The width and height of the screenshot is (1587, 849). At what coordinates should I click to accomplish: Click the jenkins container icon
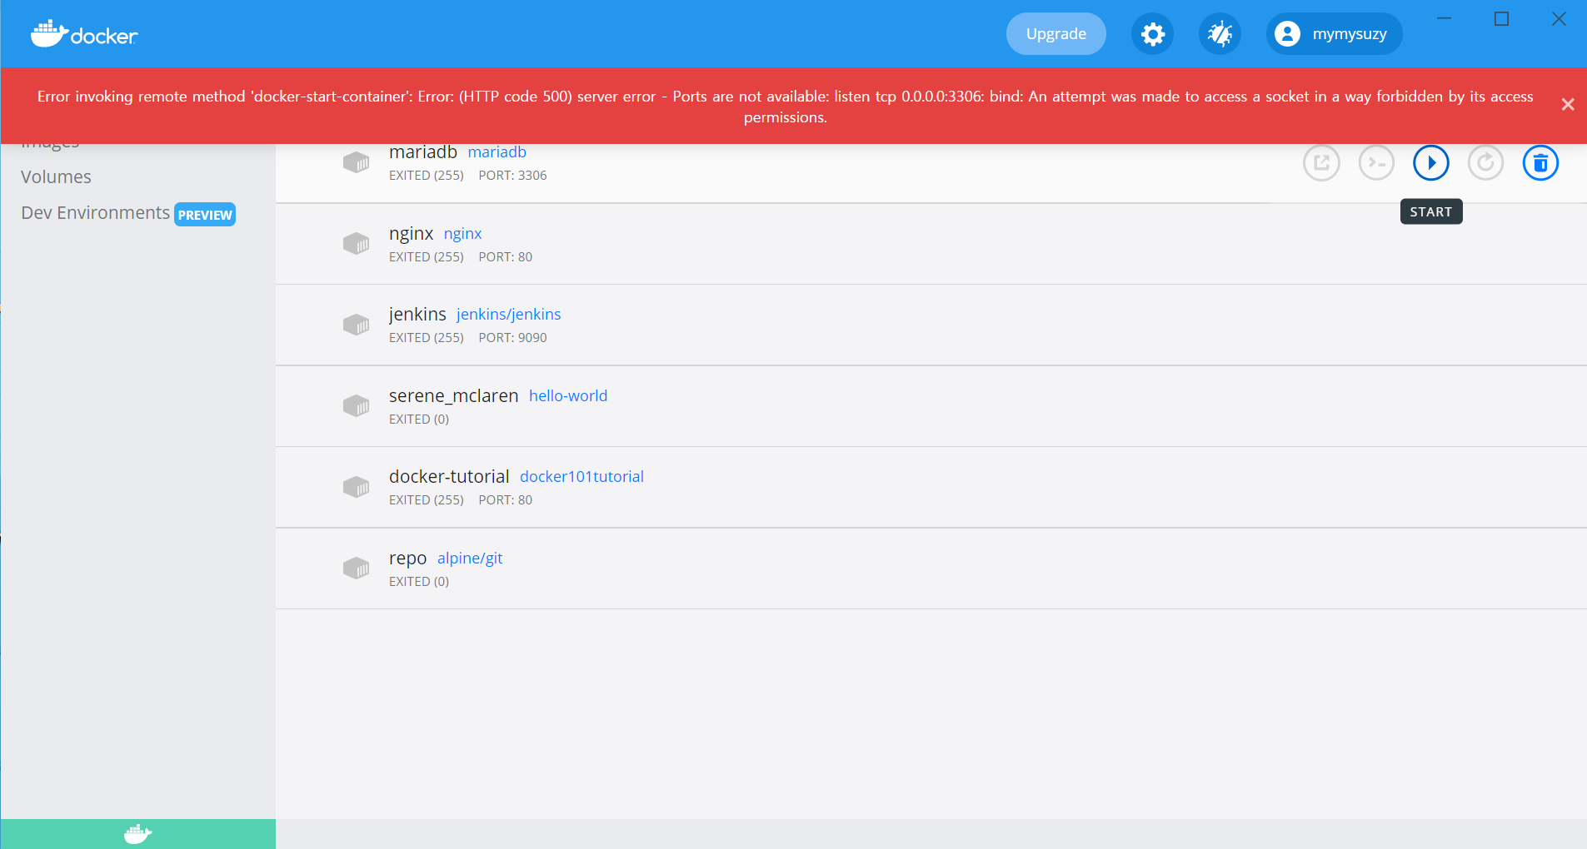pyautogui.click(x=357, y=325)
